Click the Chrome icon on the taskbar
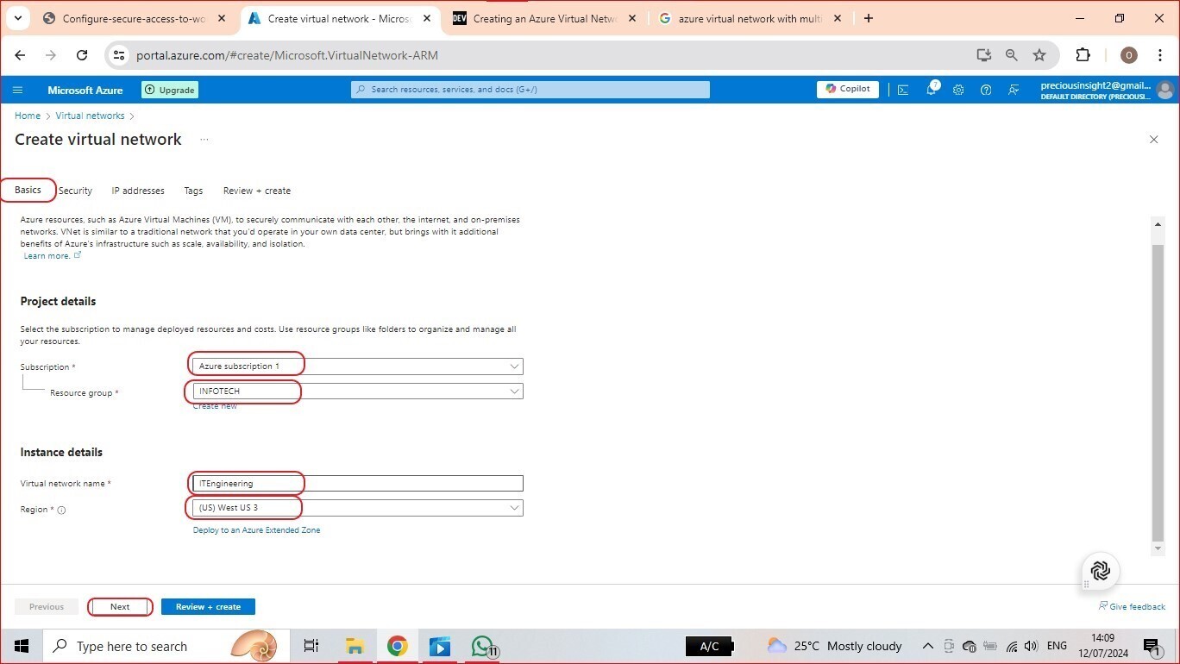The height and width of the screenshot is (664, 1180). (397, 646)
